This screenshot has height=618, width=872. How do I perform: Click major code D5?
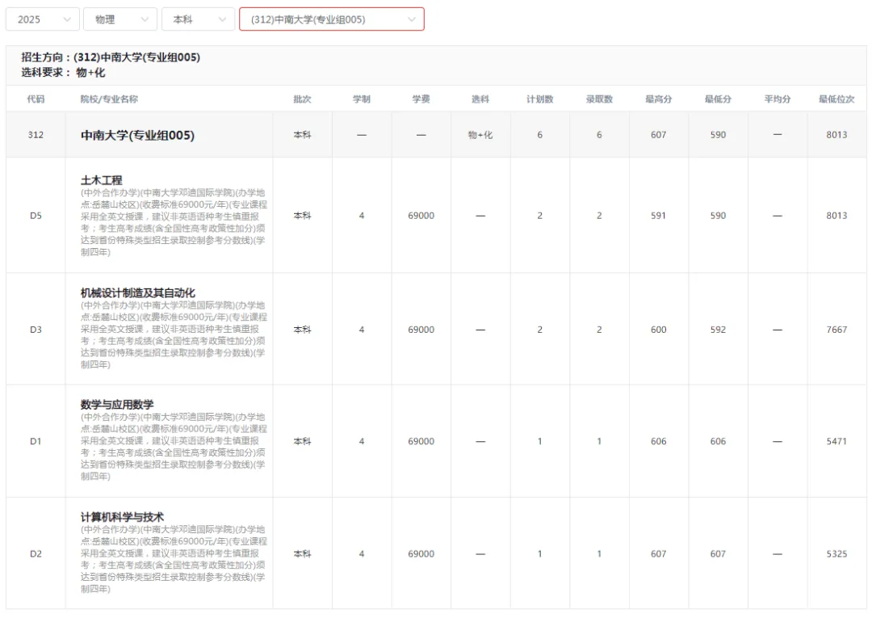tap(36, 215)
